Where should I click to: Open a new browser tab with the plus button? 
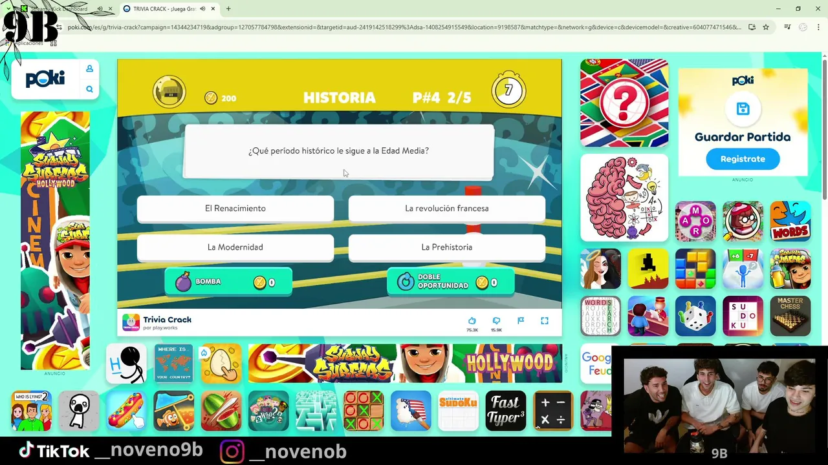coord(228,8)
